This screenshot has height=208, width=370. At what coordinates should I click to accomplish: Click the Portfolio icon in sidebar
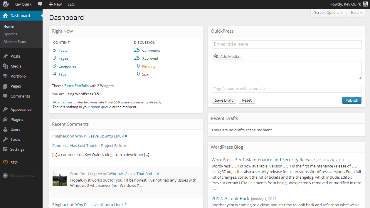tap(5, 76)
